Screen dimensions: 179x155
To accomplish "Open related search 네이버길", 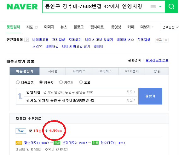I will (x=52, y=46).
